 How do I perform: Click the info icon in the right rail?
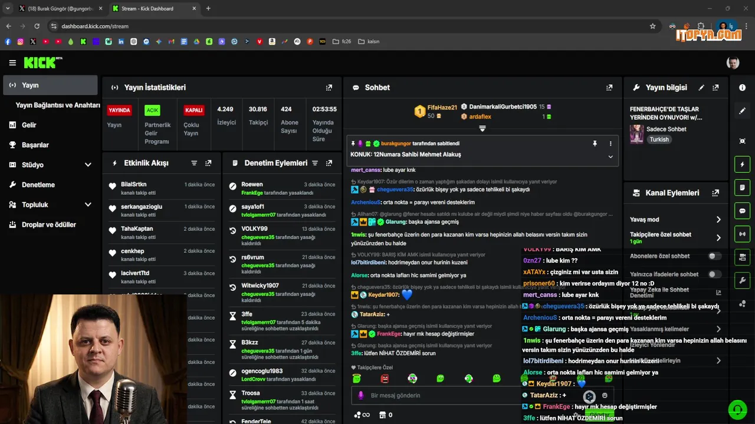point(742,88)
